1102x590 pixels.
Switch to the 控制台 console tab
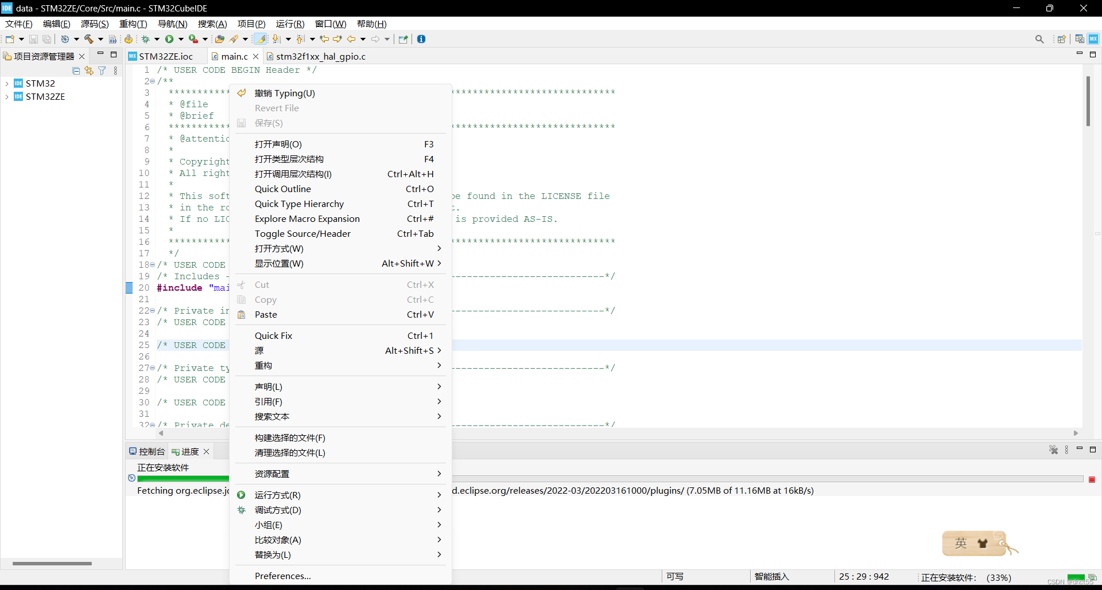point(147,451)
